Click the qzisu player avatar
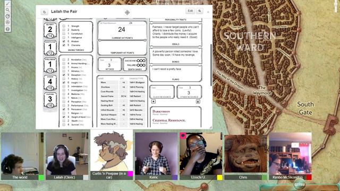340x191 pixels. click(x=300, y=185)
